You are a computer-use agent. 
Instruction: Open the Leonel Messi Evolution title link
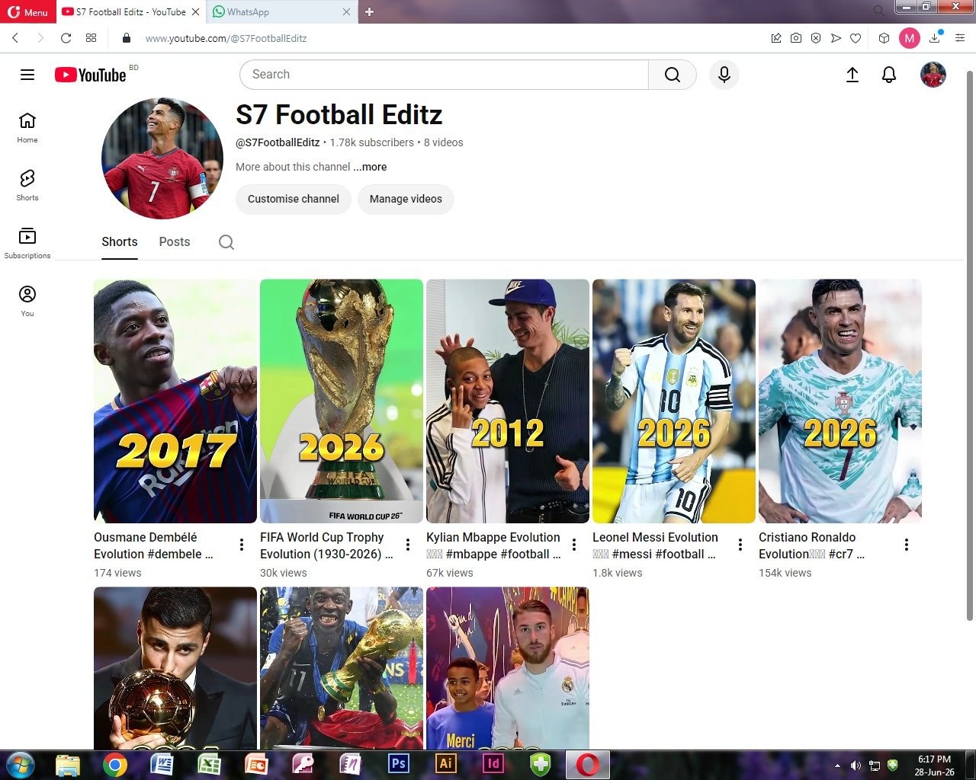coord(655,545)
